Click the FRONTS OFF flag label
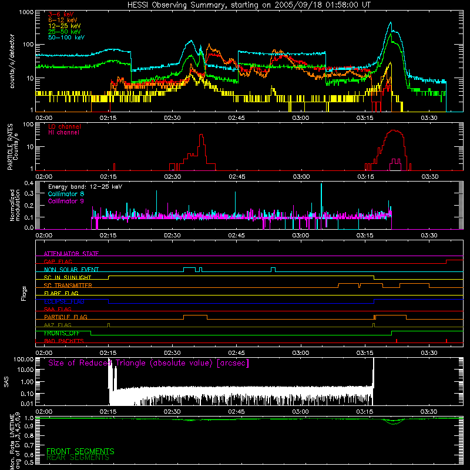470x470 pixels. tap(62, 333)
